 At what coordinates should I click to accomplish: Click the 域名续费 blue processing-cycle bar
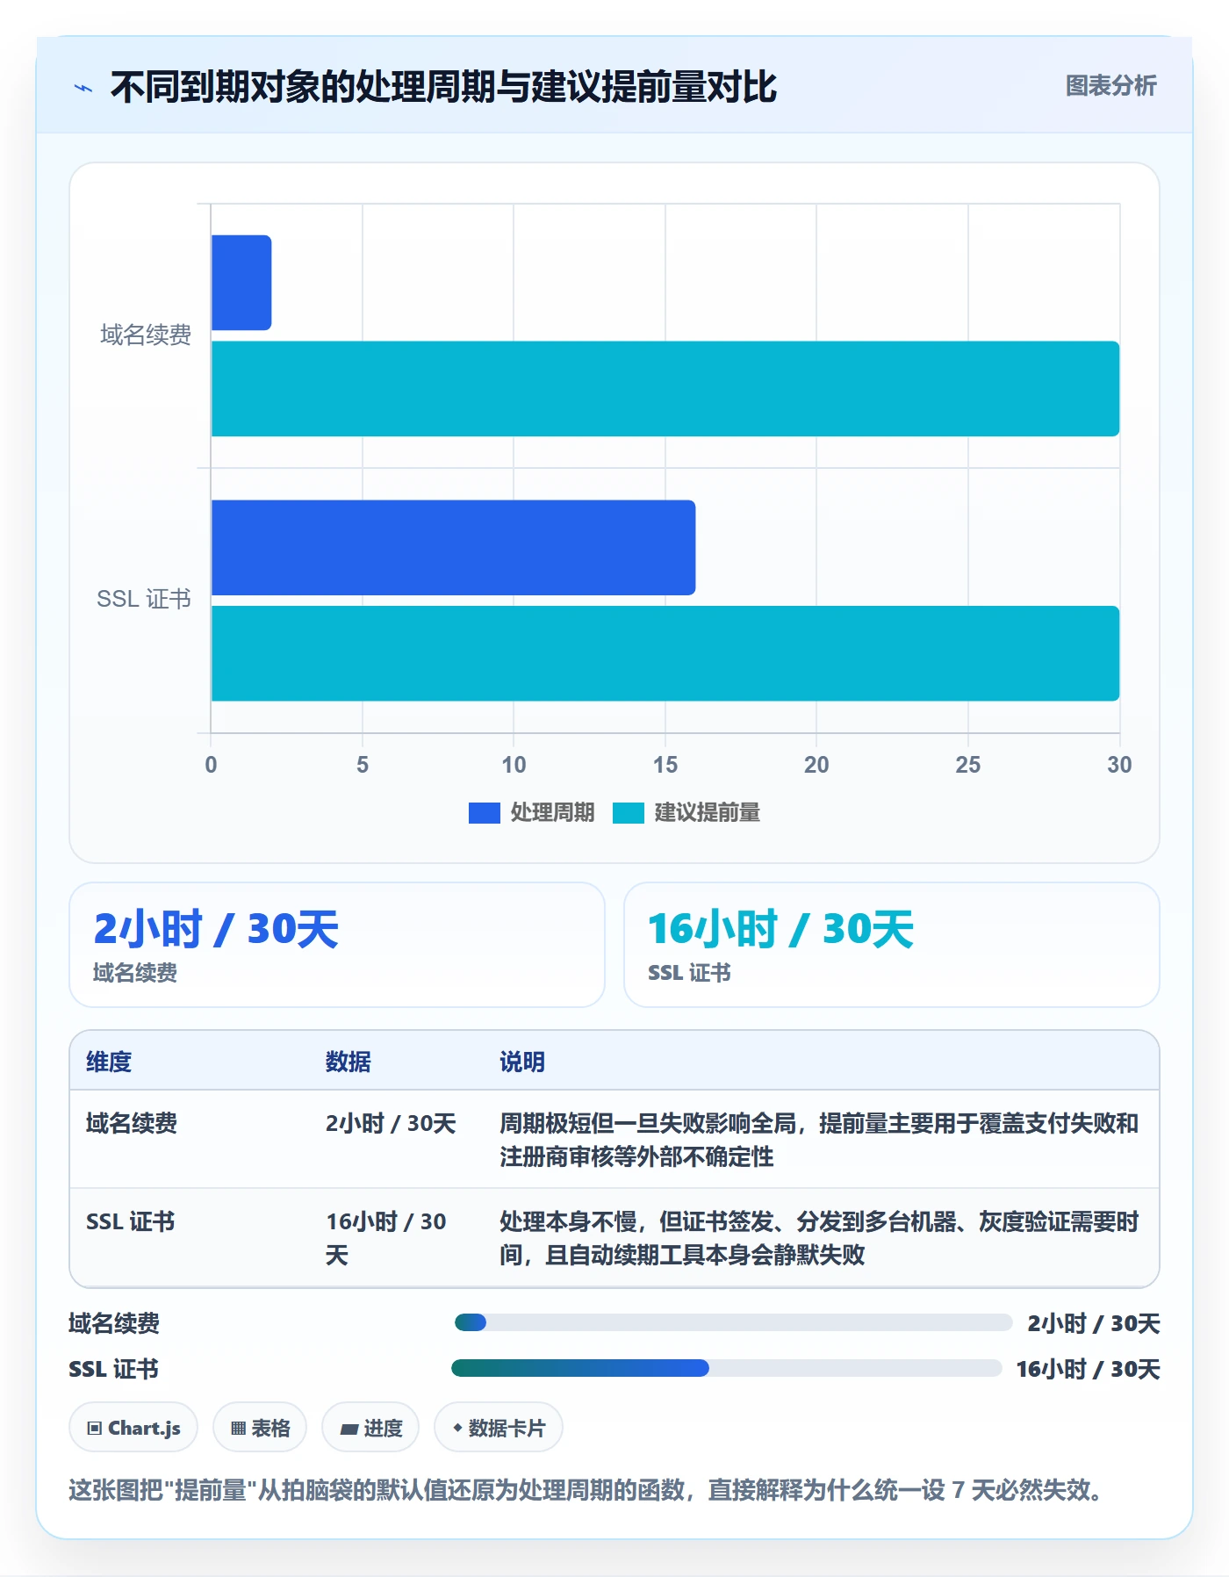(x=241, y=283)
